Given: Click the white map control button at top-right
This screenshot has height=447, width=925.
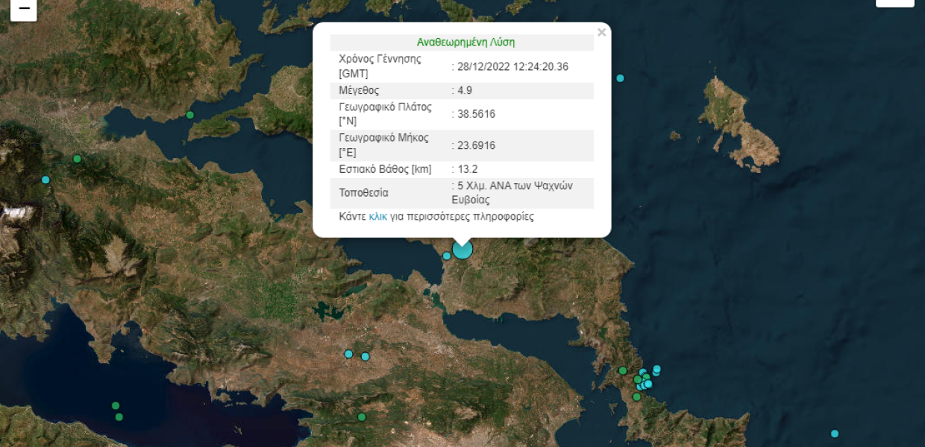Looking at the screenshot, I should [x=895, y=2].
